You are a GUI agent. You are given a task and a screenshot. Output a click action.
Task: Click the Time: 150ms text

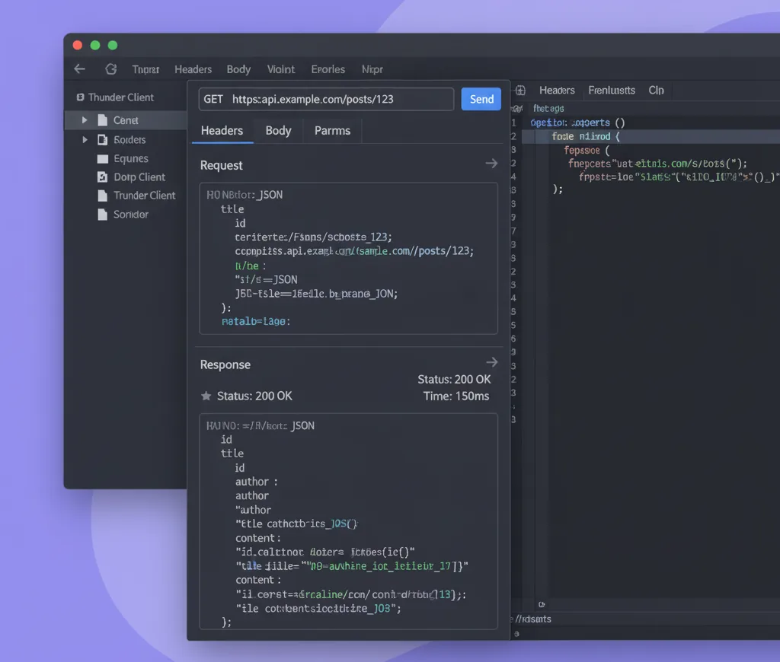[x=456, y=396]
